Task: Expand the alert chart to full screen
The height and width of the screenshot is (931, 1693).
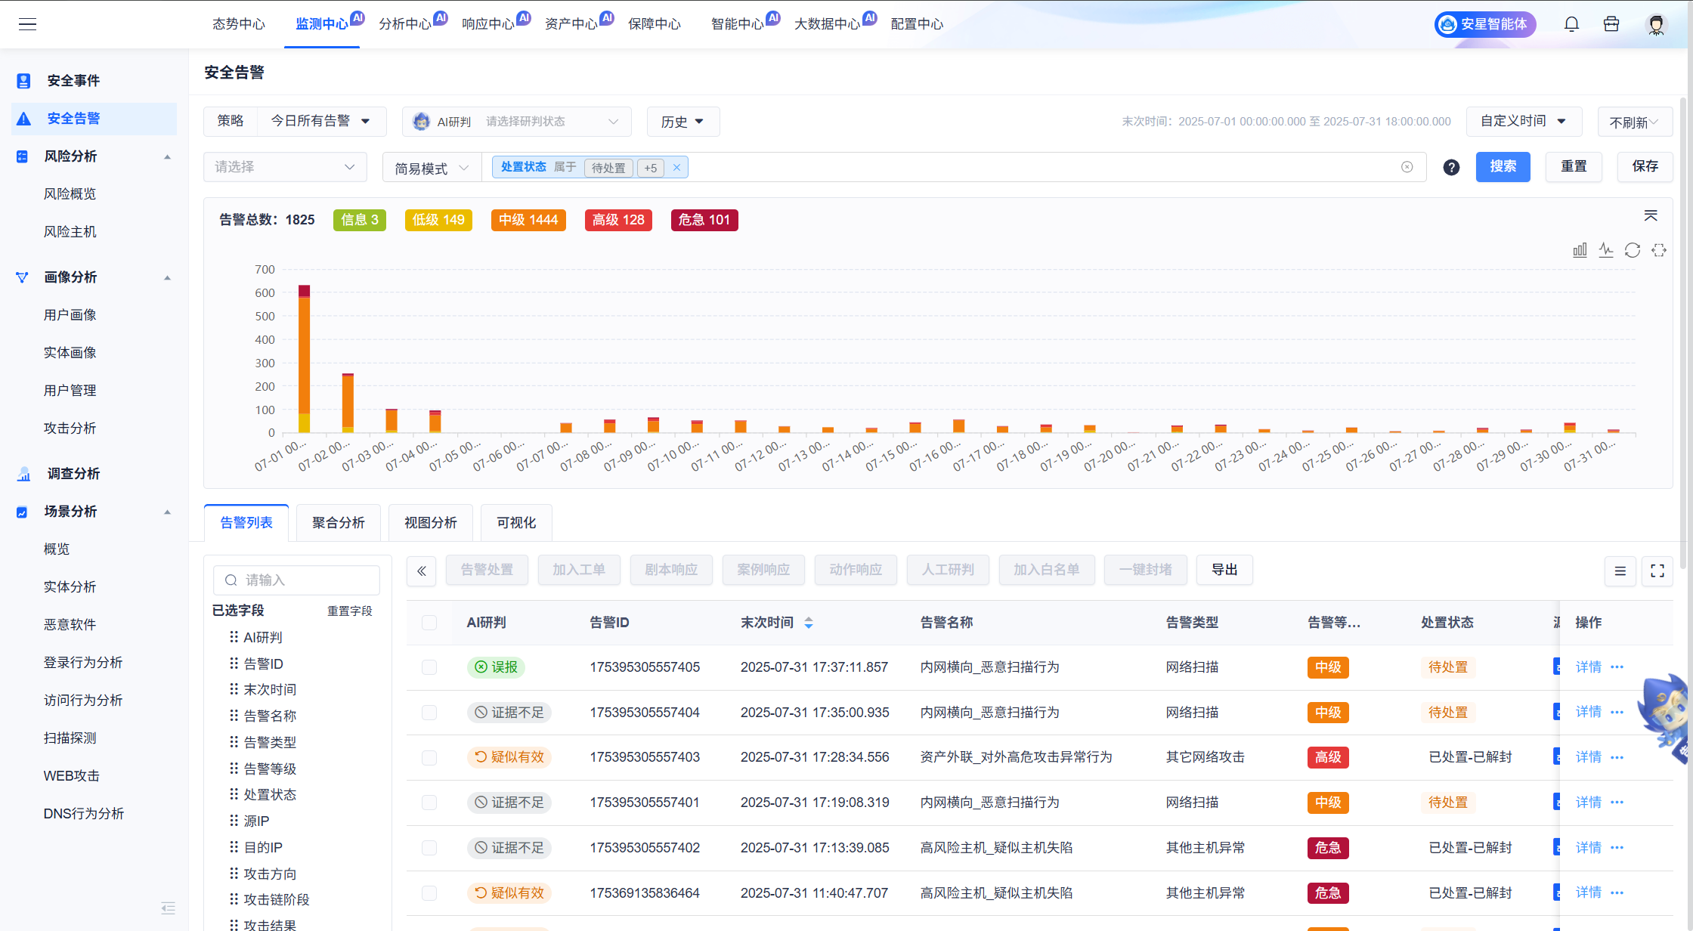Action: point(1660,249)
